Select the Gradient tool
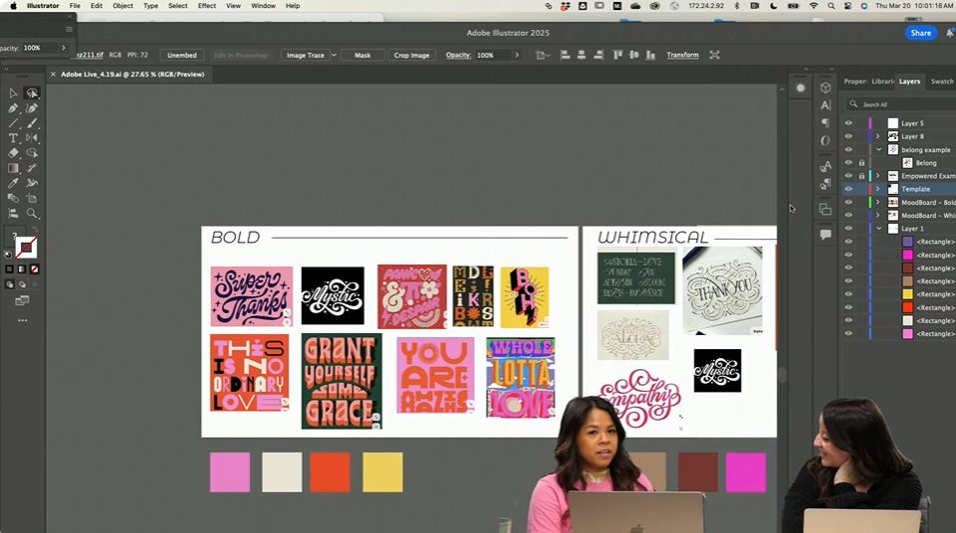This screenshot has width=956, height=533. pos(13,168)
